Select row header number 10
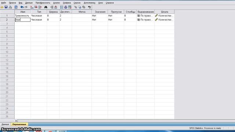235x132 pixels. 7,52
